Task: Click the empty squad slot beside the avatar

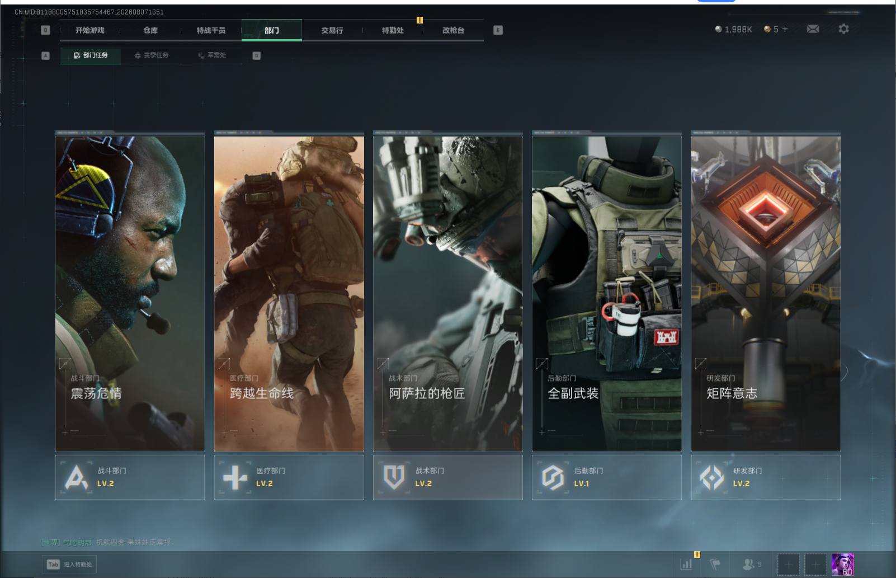Action: 815,565
